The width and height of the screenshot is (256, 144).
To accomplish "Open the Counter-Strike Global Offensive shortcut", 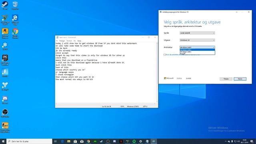I will click(x=5, y=127).
